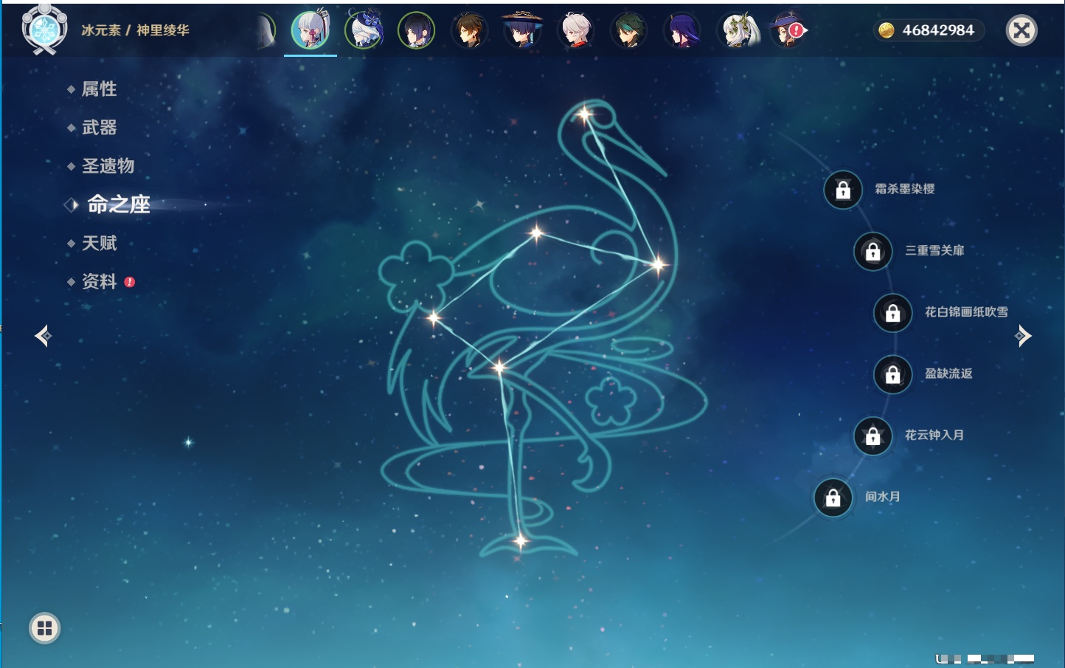The width and height of the screenshot is (1065, 668).
Task: Click the Cryo element emblem icon
Action: pyautogui.click(x=45, y=30)
